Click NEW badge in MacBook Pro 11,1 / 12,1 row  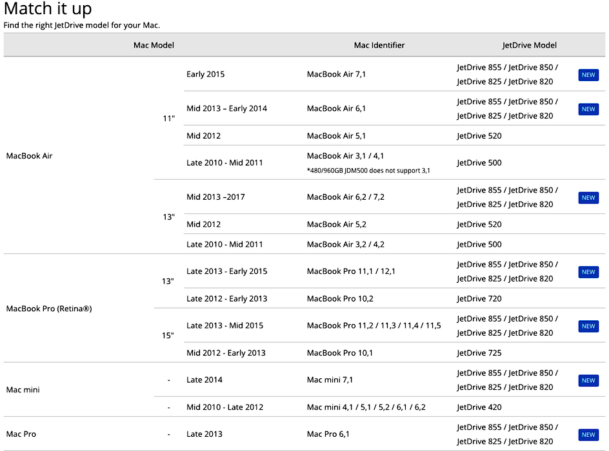point(588,272)
